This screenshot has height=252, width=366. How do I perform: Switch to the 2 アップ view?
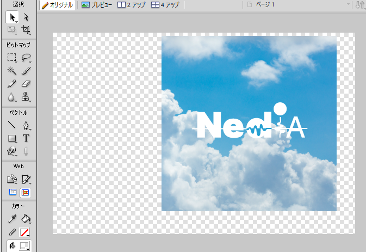132,5
